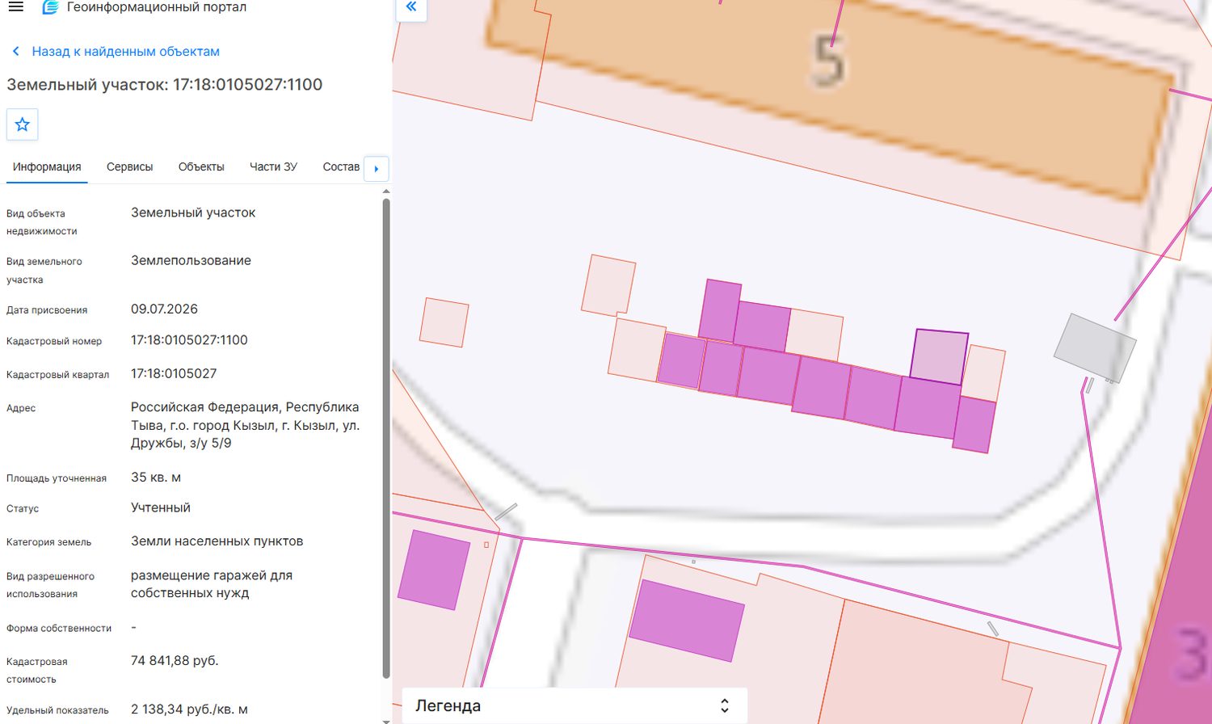The width and height of the screenshot is (1212, 724).
Task: Switch to the Части ЗУ tab
Action: pyautogui.click(x=273, y=167)
